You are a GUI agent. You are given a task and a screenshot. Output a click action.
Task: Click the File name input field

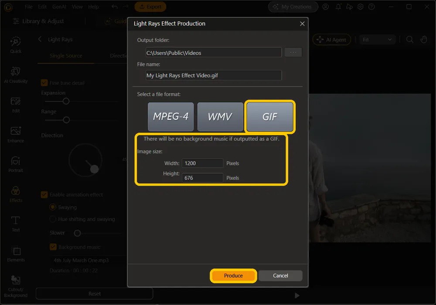pos(214,75)
